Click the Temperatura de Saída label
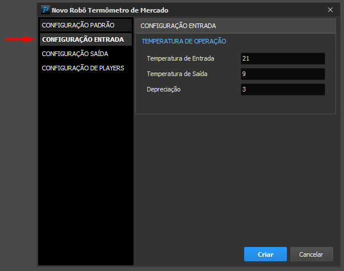This screenshot has height=271, width=344. click(x=177, y=74)
